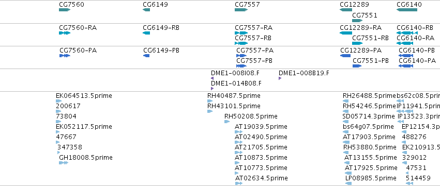
Task: Click the CG12289 gene glyph
Action: pyautogui.click(x=346, y=10)
